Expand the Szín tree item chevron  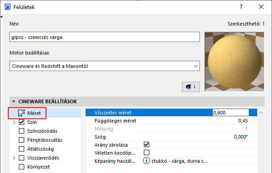(14, 122)
